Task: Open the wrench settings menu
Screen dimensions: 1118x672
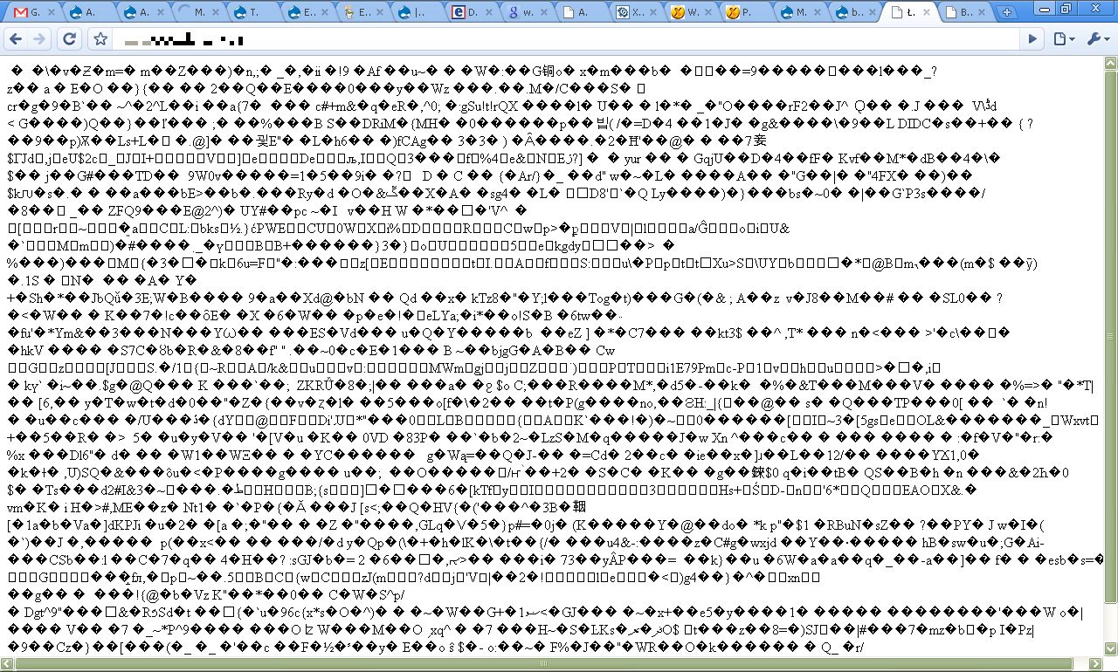Action: tap(1096, 39)
